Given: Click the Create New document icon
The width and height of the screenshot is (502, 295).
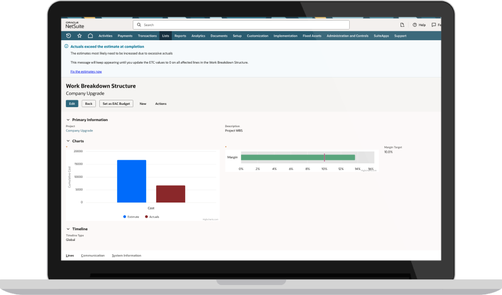Looking at the screenshot, I should coord(402,25).
